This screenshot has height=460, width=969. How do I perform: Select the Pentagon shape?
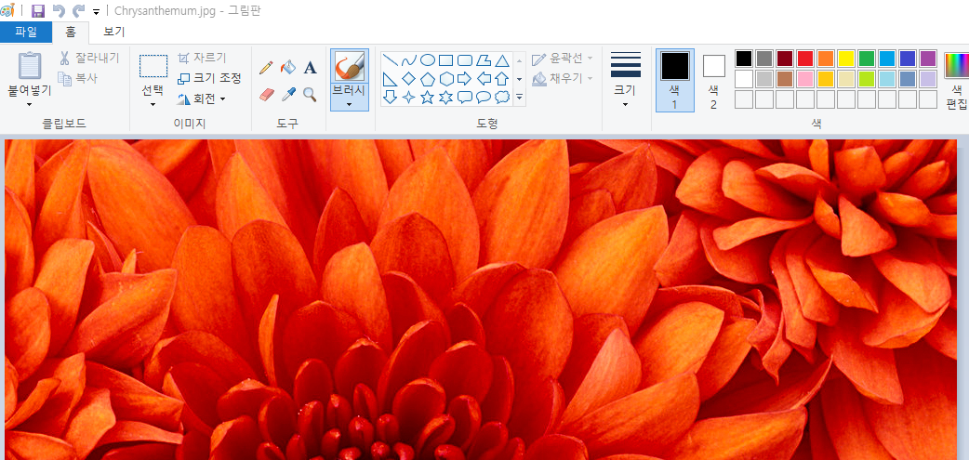coord(427,79)
